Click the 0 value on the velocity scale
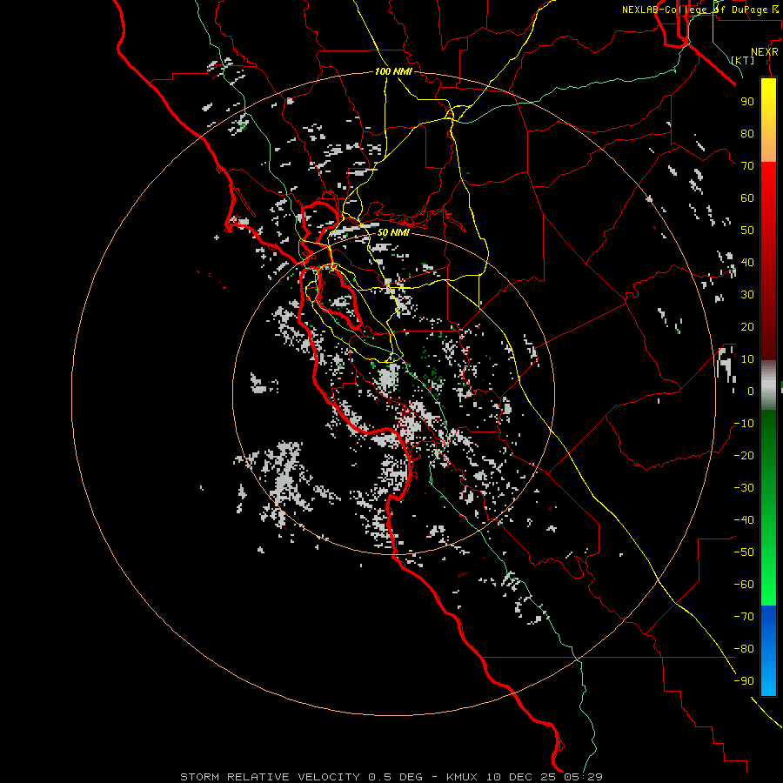 [751, 391]
